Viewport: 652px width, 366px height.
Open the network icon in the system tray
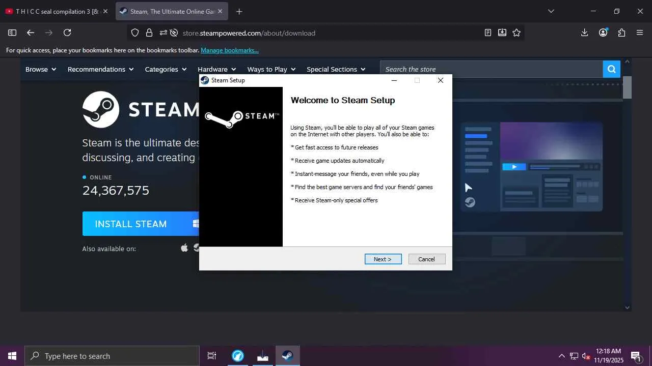[574, 356]
